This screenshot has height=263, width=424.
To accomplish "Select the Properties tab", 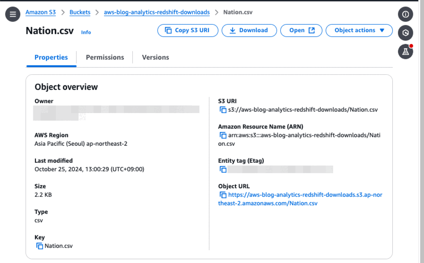I will click(x=51, y=57).
